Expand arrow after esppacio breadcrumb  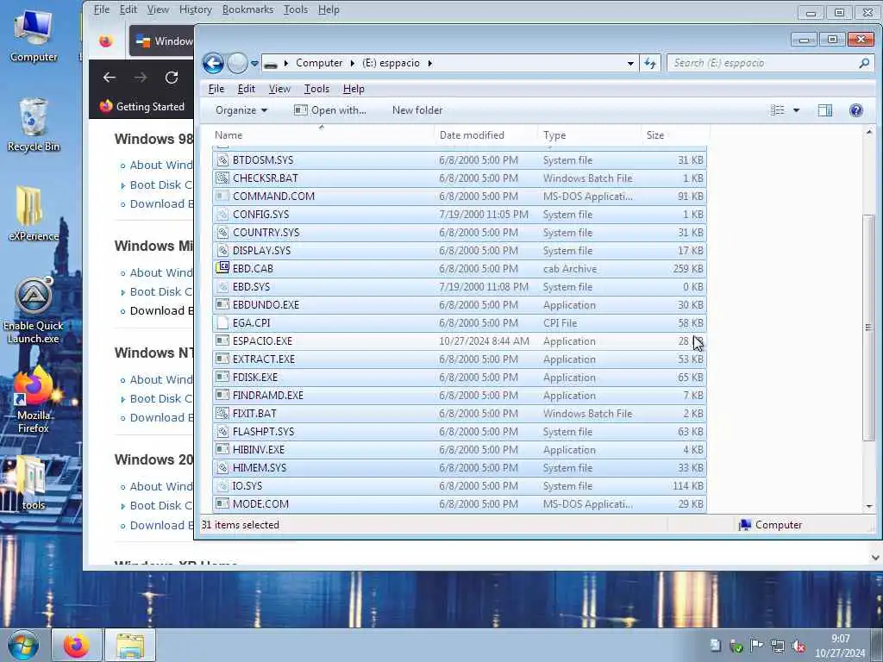point(429,63)
